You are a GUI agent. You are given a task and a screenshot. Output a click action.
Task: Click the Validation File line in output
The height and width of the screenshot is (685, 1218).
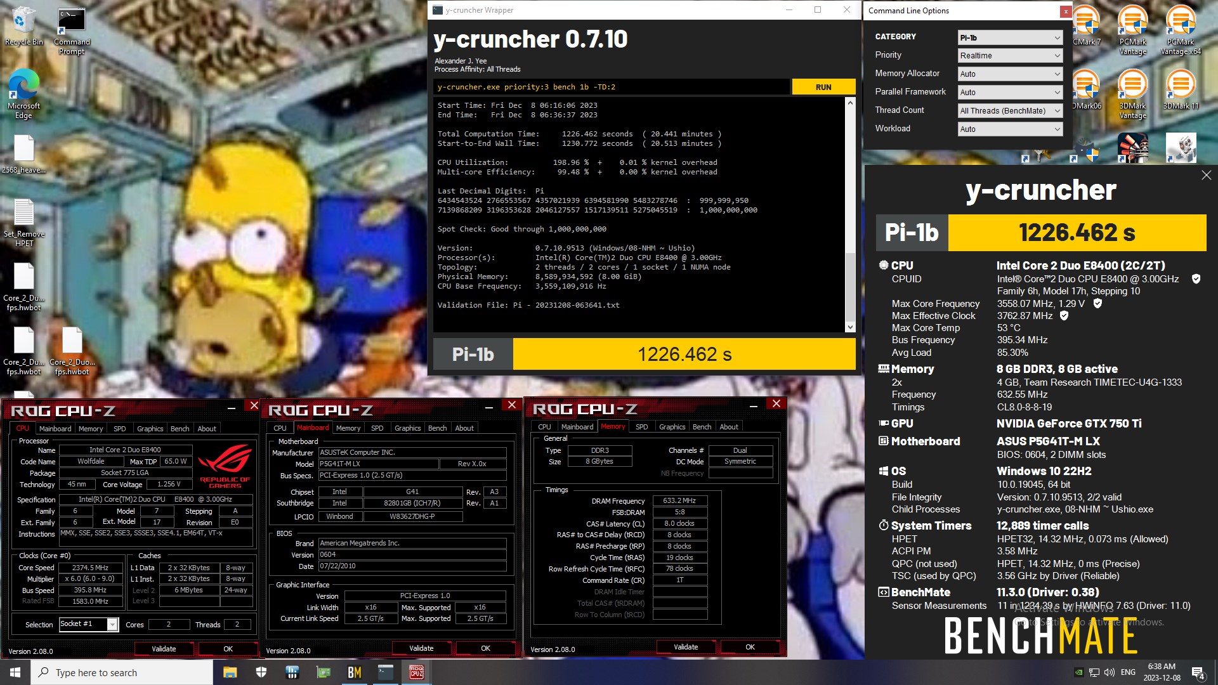tap(528, 305)
